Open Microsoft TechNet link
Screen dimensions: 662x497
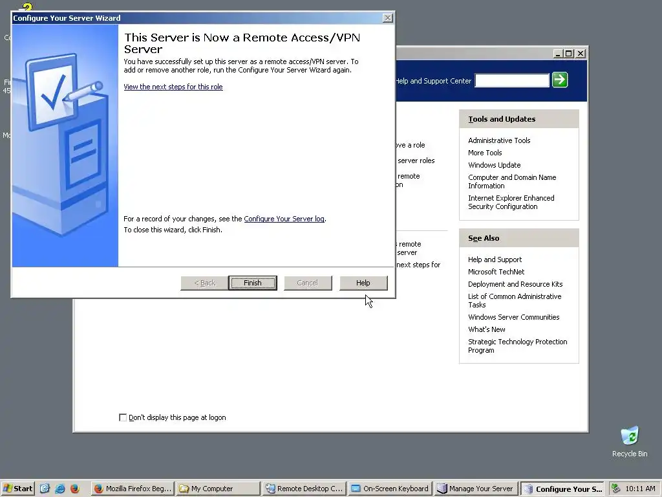pyautogui.click(x=496, y=272)
